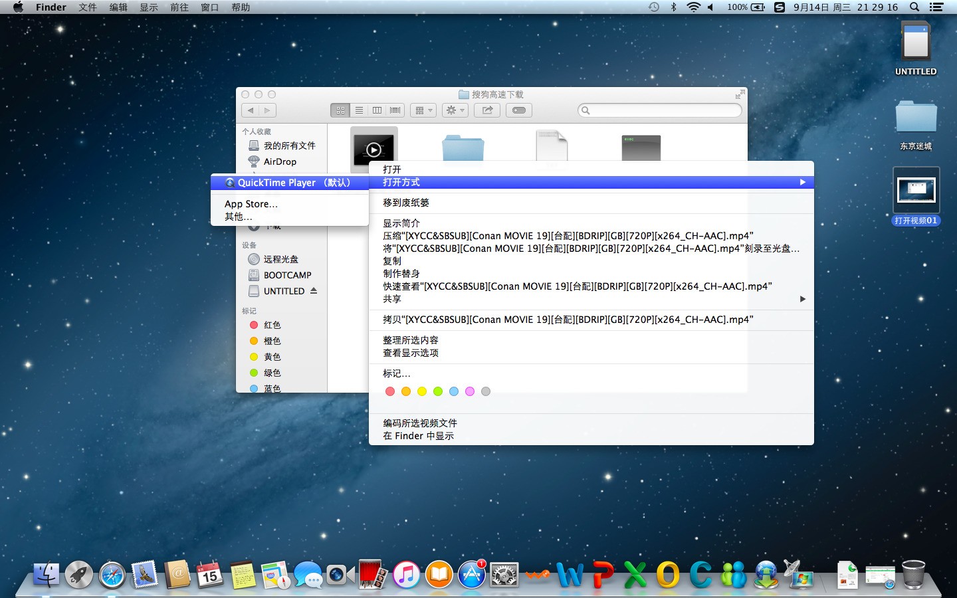Switch Finder to list view

pos(359,110)
